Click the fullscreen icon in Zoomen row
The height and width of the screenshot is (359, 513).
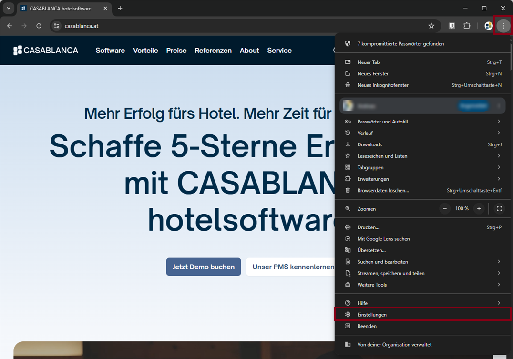[x=499, y=209]
